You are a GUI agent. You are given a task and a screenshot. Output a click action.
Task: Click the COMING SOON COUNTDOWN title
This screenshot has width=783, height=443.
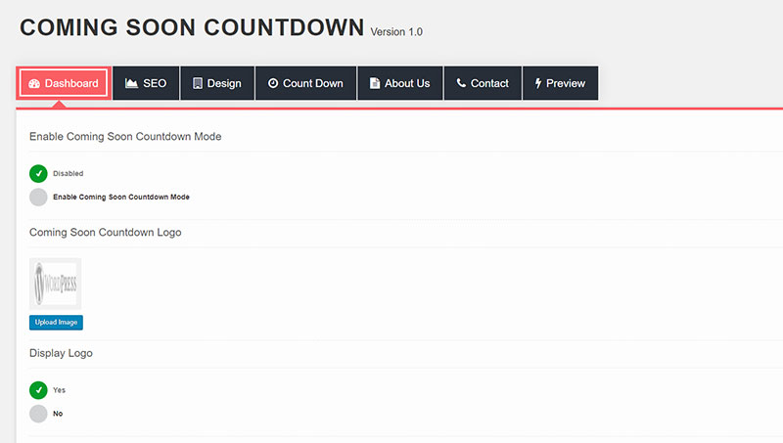point(192,27)
